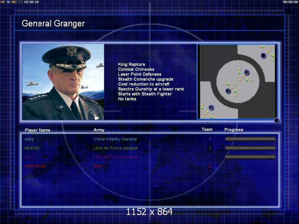Select the Stealth Comanche upgrade line
This screenshot has width=299, height=224.
[x=145, y=79]
